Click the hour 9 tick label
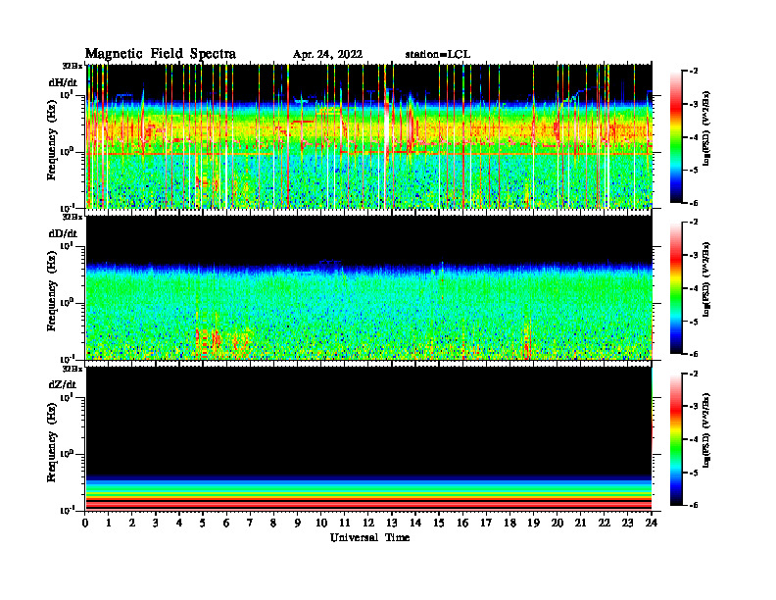The height and width of the screenshot is (600, 776). pos(297,523)
